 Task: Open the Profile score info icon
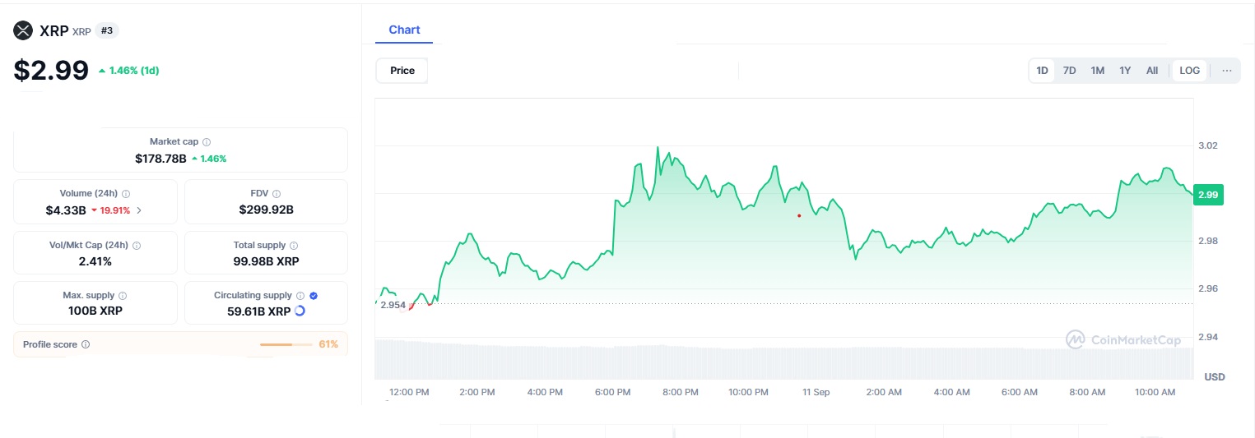(x=86, y=345)
